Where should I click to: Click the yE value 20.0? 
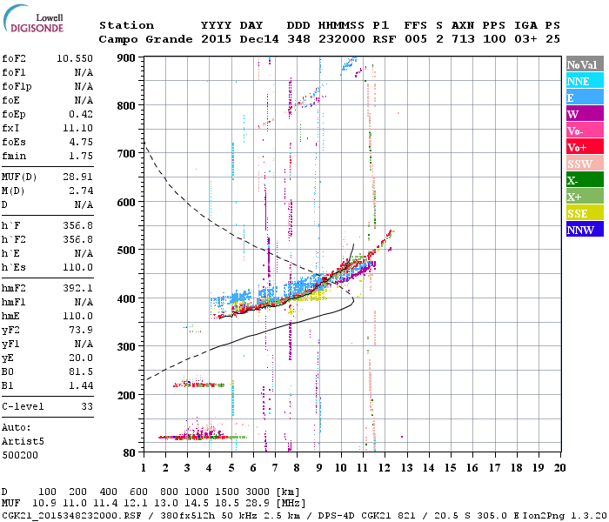[x=81, y=358]
